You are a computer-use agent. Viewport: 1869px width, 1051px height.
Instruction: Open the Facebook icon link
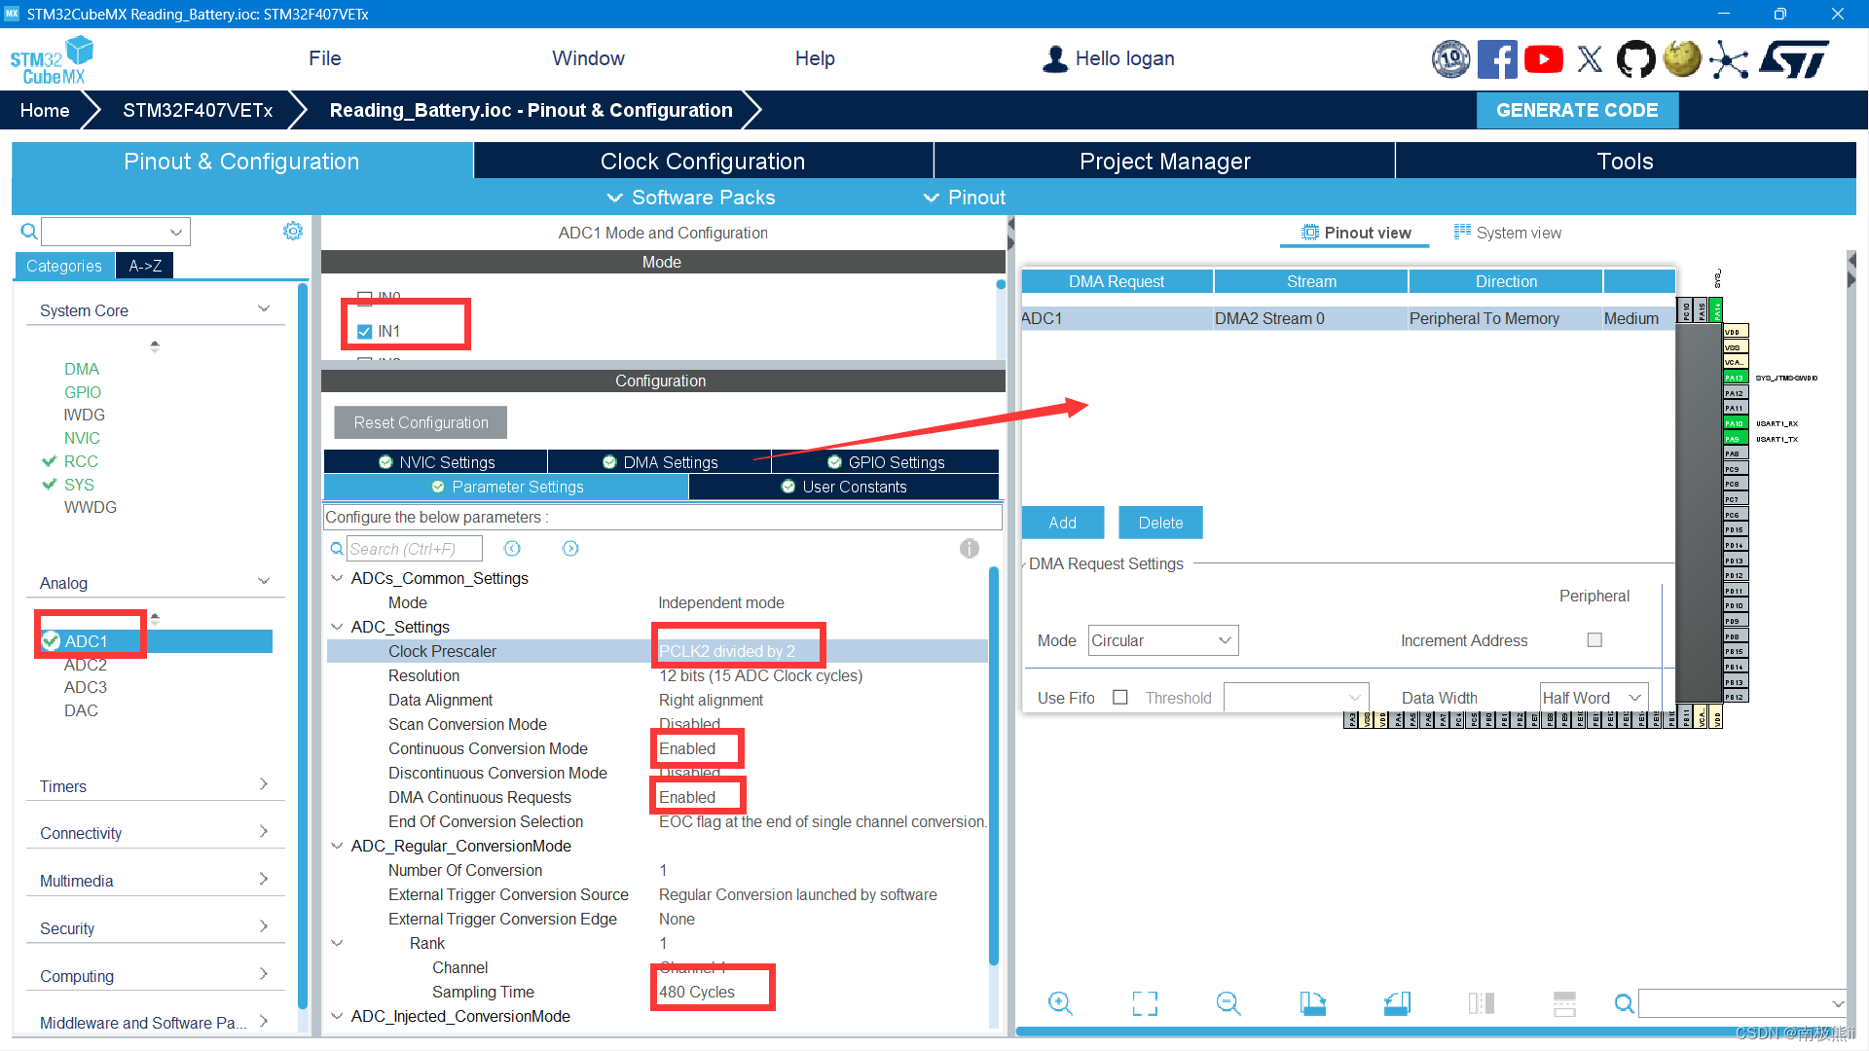click(1497, 59)
